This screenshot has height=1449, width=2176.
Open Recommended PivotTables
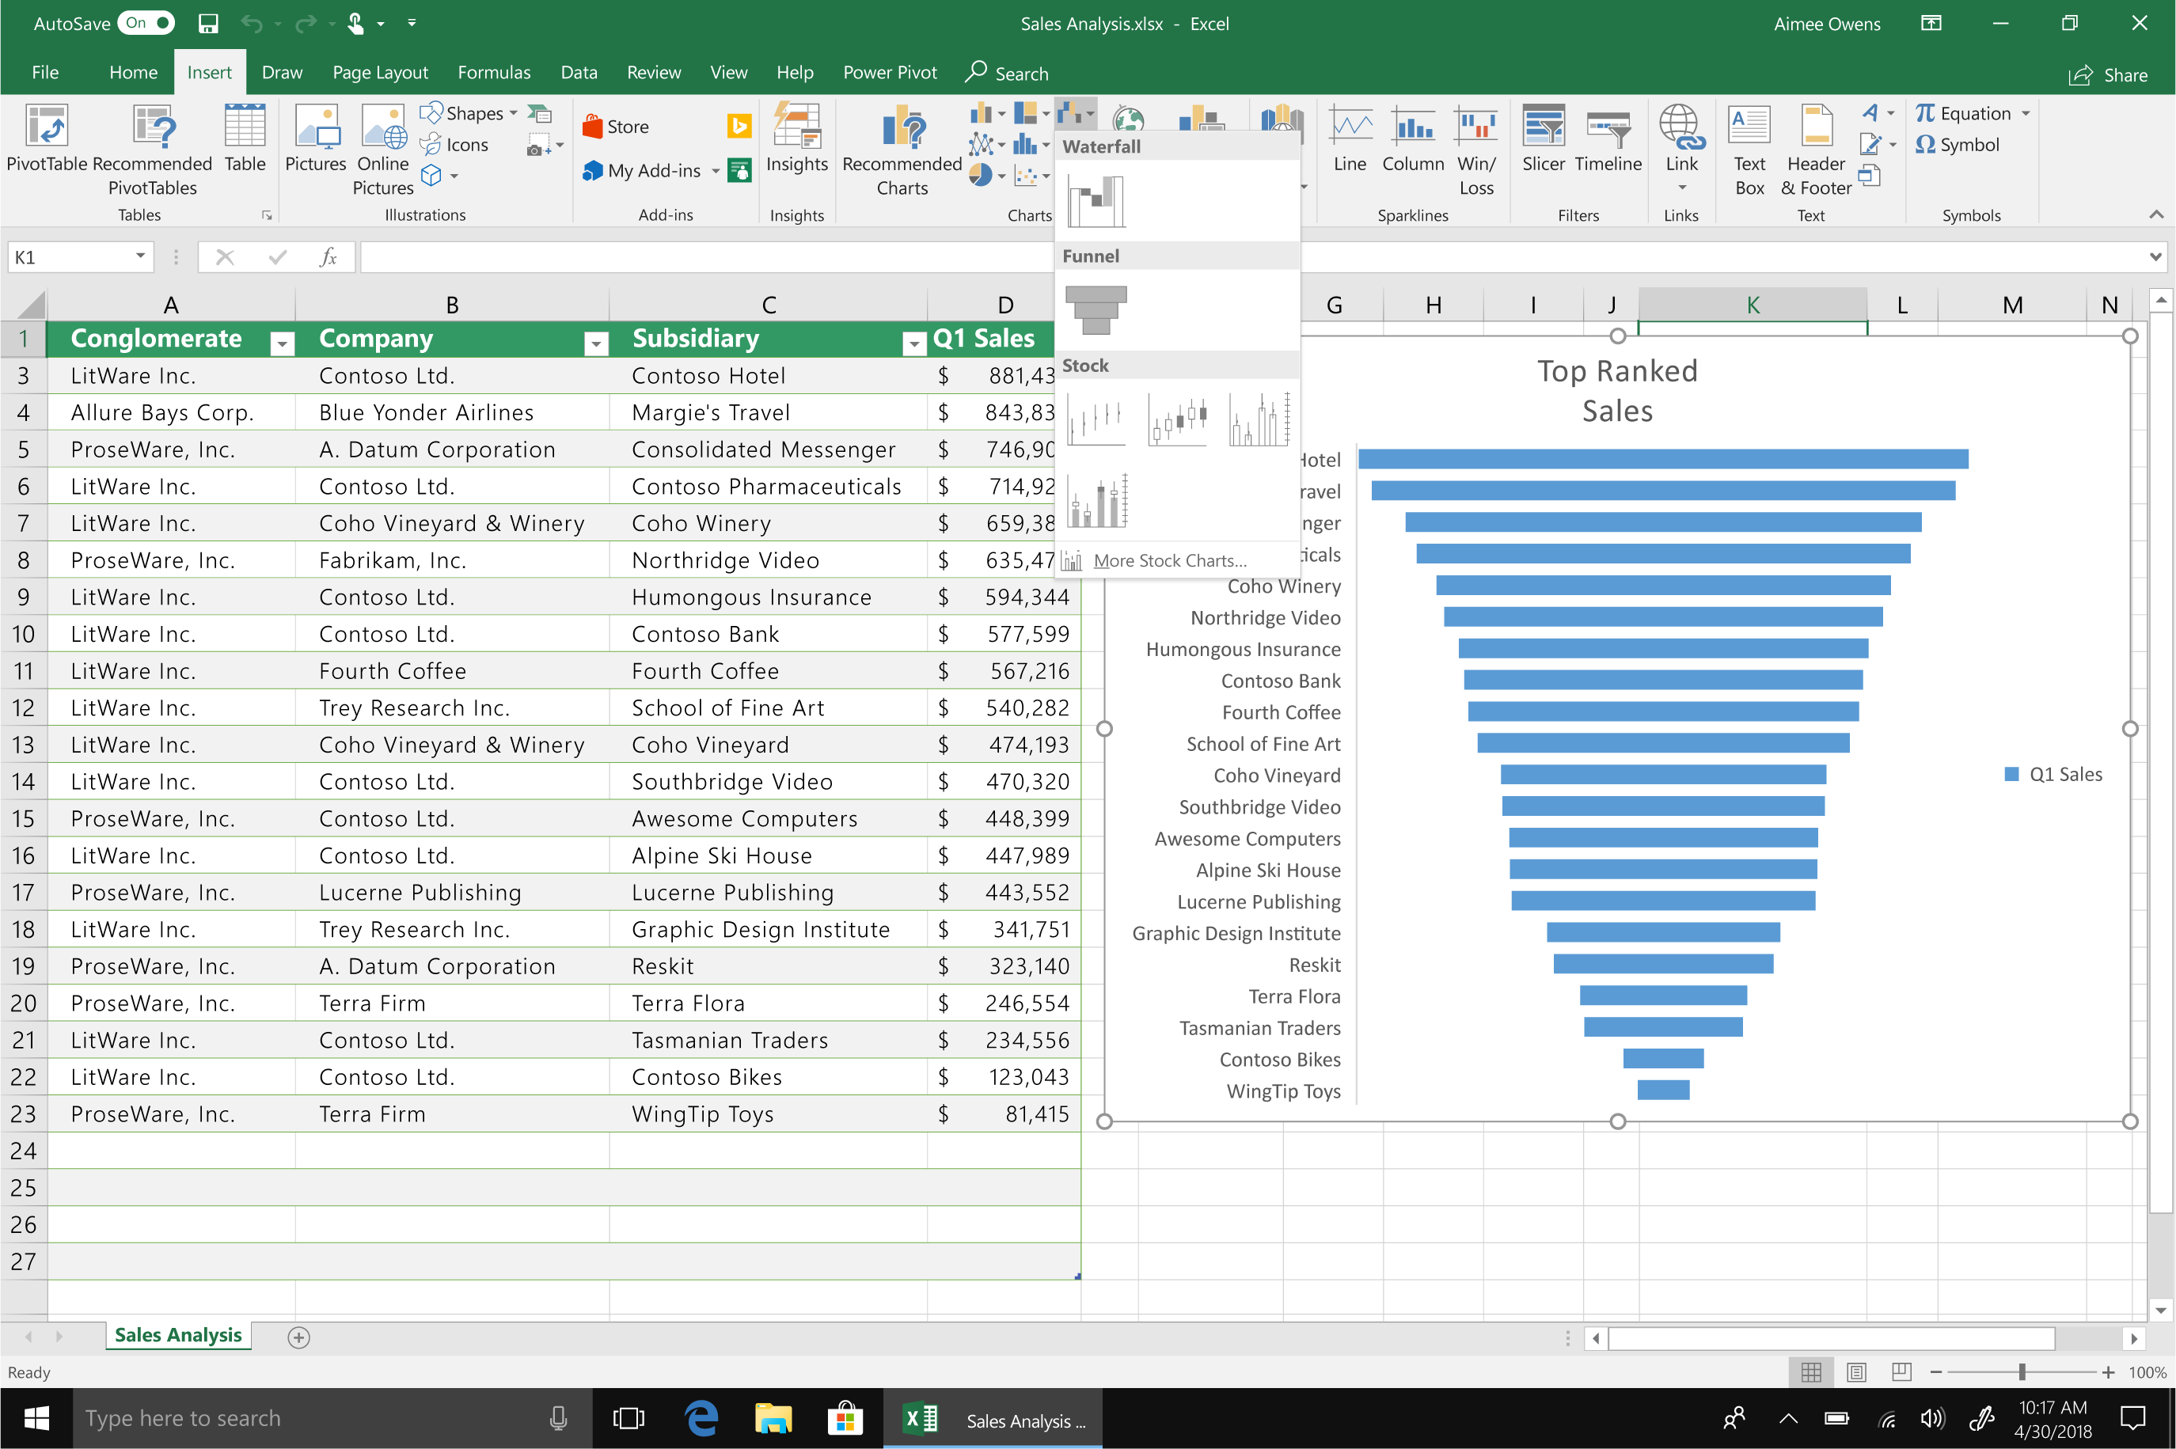point(153,150)
